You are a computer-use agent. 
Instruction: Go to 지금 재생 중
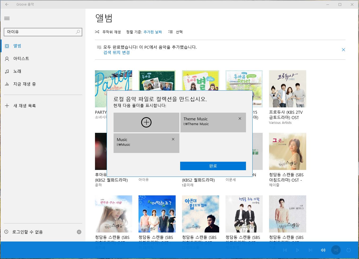[43, 84]
